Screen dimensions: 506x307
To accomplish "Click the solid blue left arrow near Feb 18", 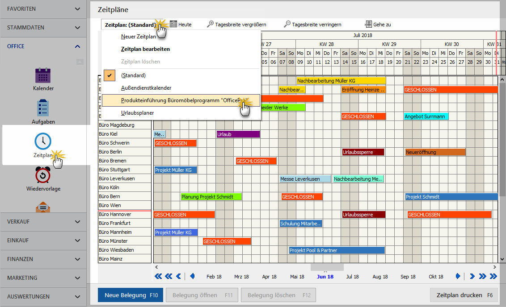I will [x=192, y=276].
